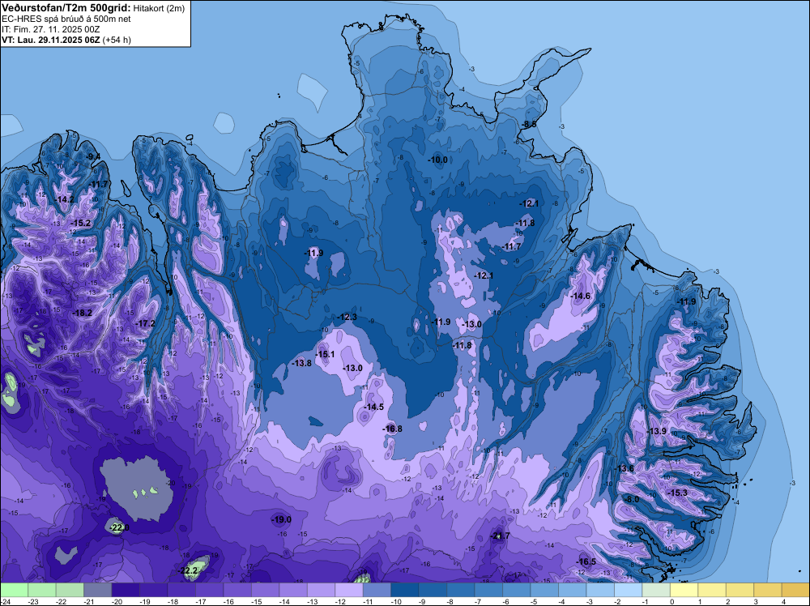The height and width of the screenshot is (606, 810).
Task: Select the -16.5 temperature value
Action: pyautogui.click(x=586, y=561)
